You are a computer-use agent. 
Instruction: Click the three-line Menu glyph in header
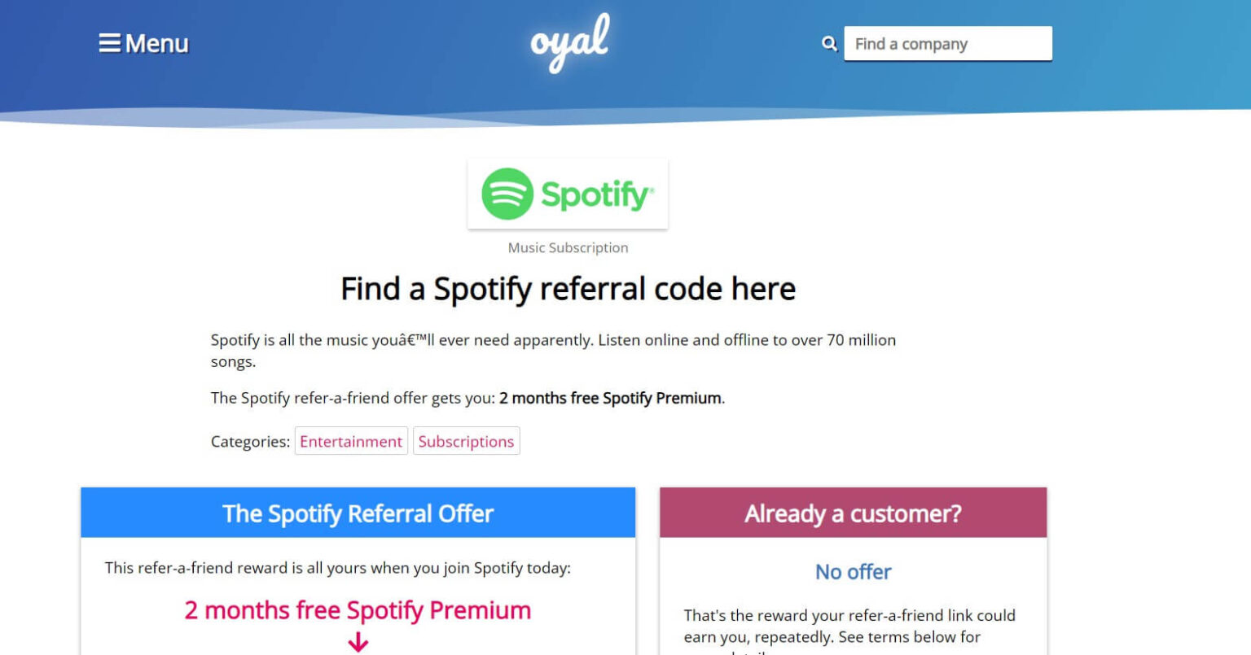[x=110, y=43]
